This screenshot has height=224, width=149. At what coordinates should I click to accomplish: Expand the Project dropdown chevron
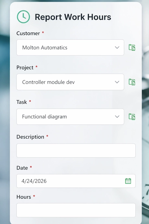[x=117, y=82]
